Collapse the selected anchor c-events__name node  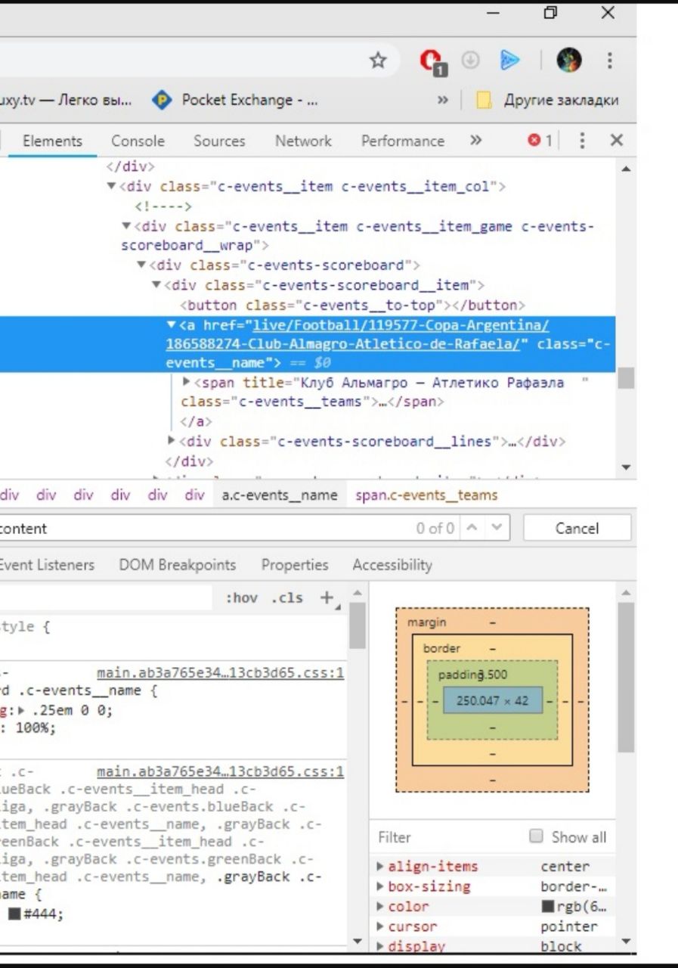171,325
